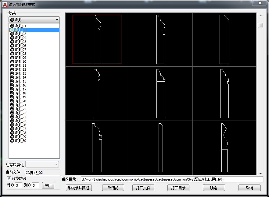Confirm with the 确定 button

(x=214, y=188)
